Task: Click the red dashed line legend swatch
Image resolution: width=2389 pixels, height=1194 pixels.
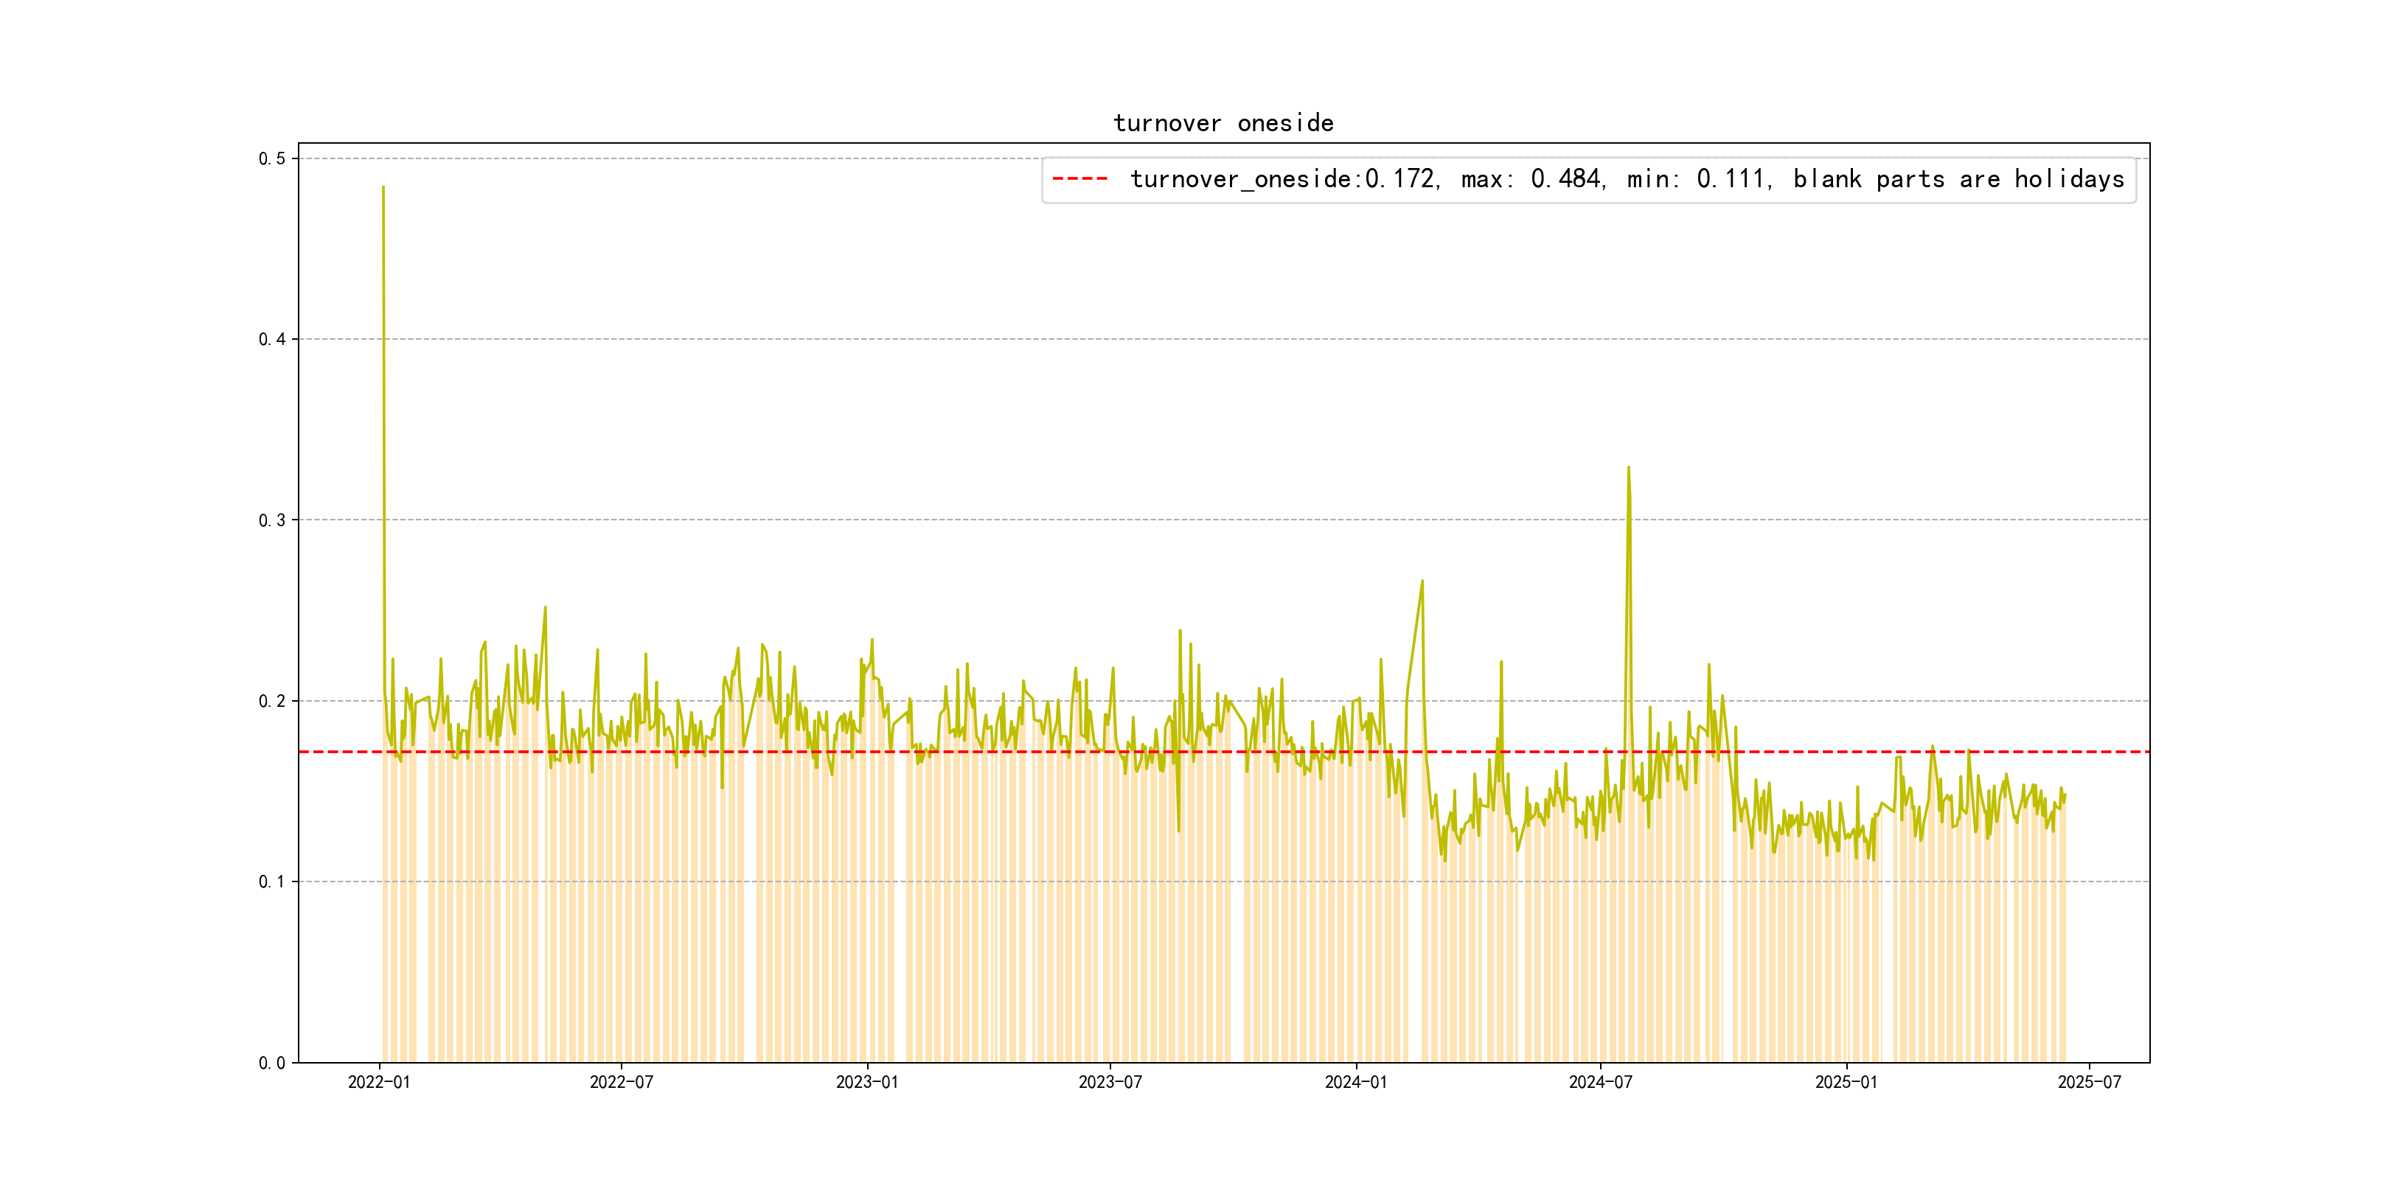Action: 1079,179
